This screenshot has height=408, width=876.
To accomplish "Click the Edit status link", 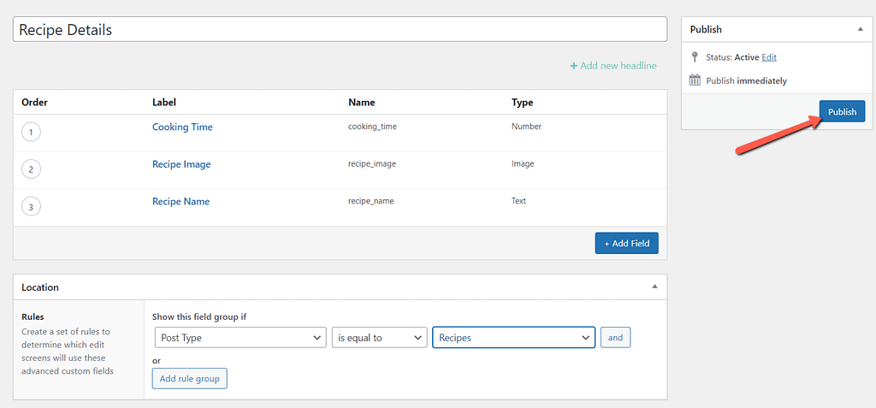I will [769, 57].
